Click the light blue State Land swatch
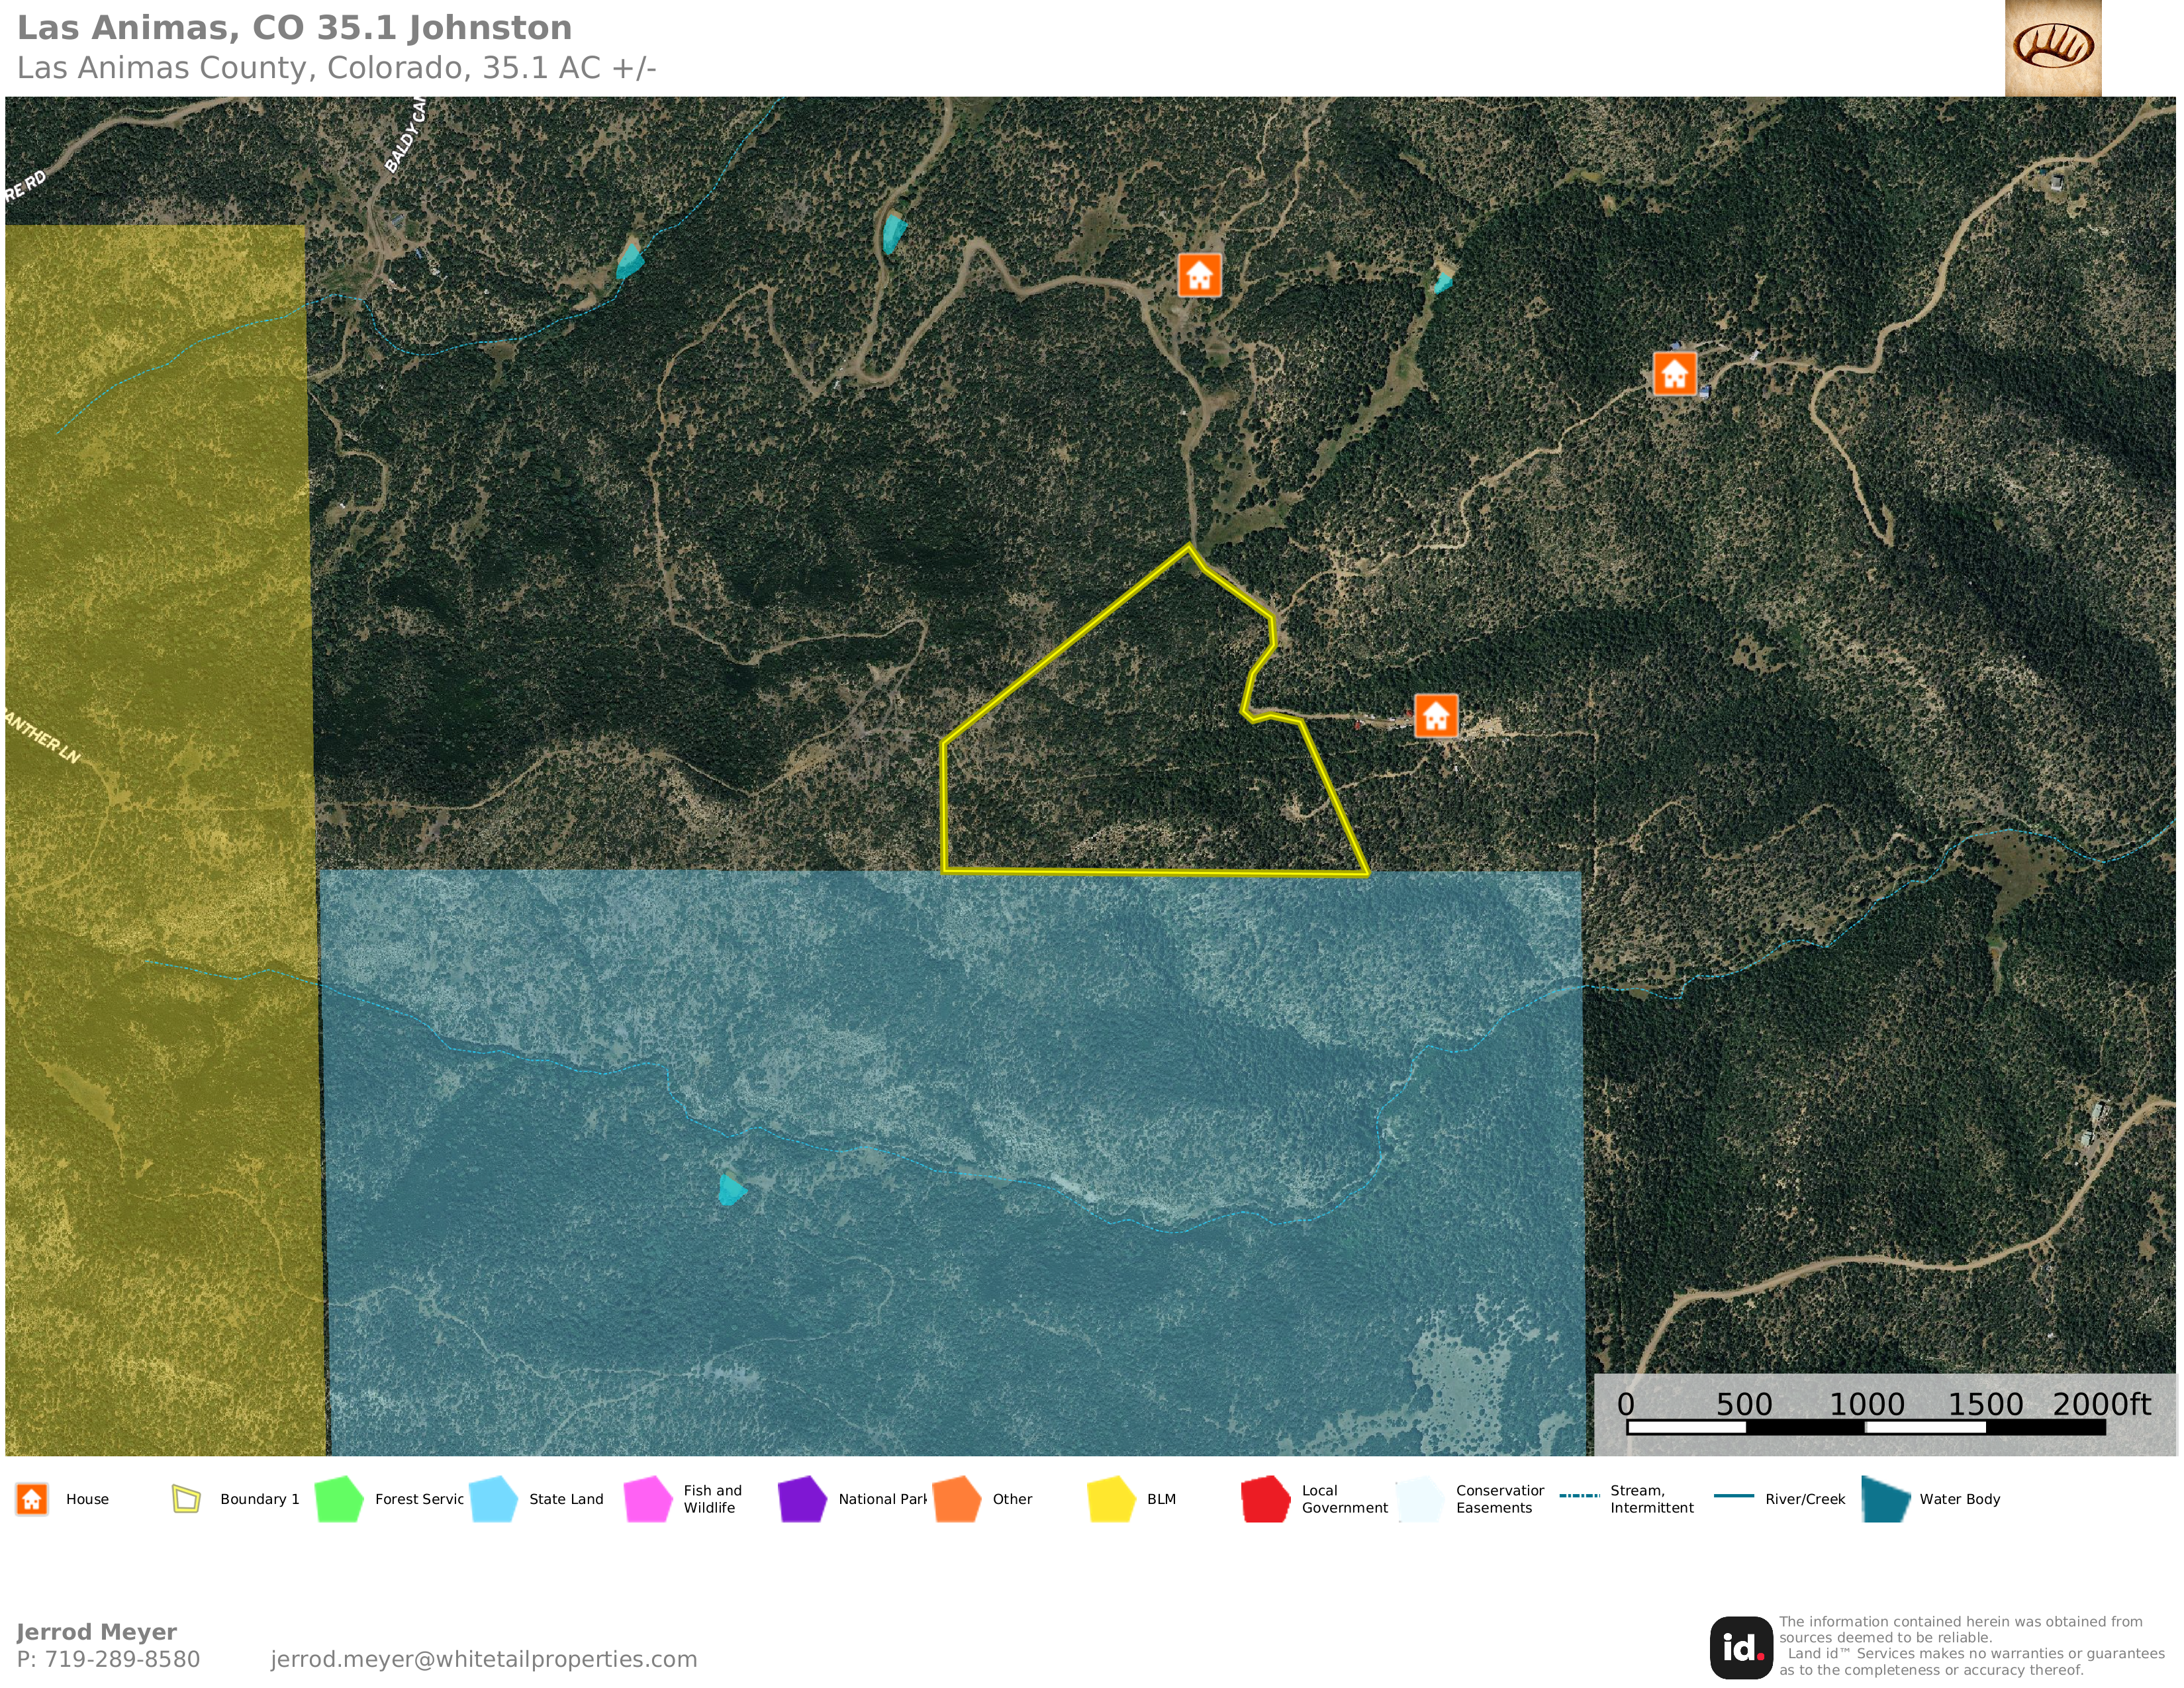The width and height of the screenshot is (2184, 1688). [x=493, y=1499]
